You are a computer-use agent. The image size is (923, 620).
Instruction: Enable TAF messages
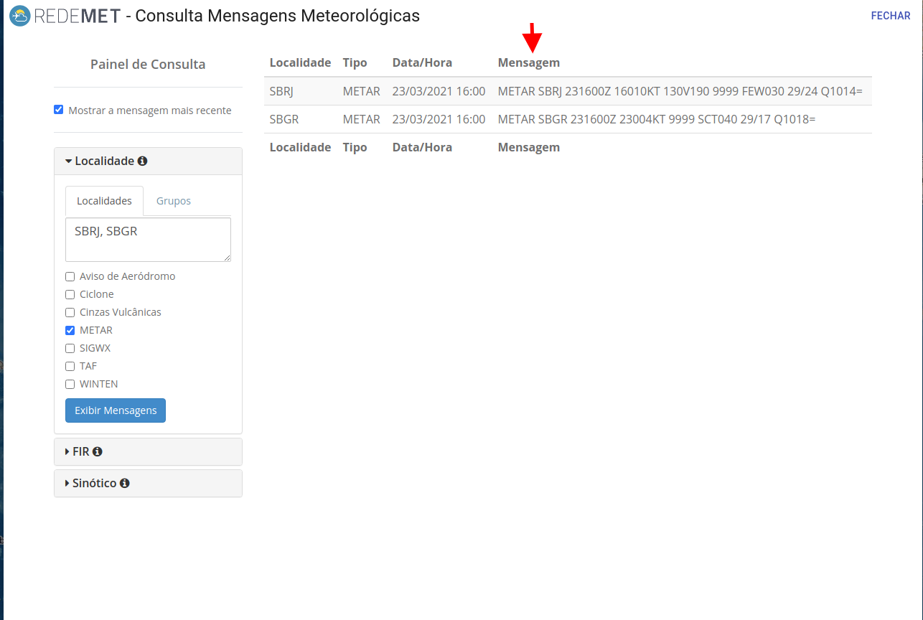click(x=70, y=366)
